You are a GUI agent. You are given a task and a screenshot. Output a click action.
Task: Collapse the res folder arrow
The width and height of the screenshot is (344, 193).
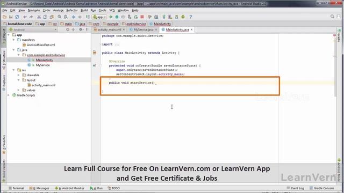[13, 70]
